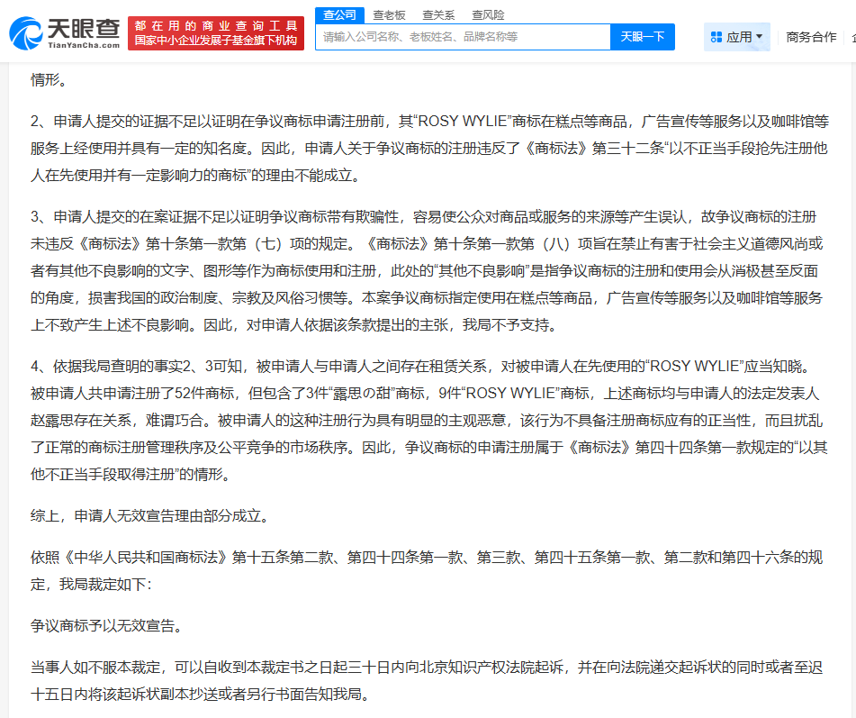Image resolution: width=856 pixels, height=718 pixels.
Task: Click the paragraph starting 2、申请人提交的证据
Action: point(429,148)
